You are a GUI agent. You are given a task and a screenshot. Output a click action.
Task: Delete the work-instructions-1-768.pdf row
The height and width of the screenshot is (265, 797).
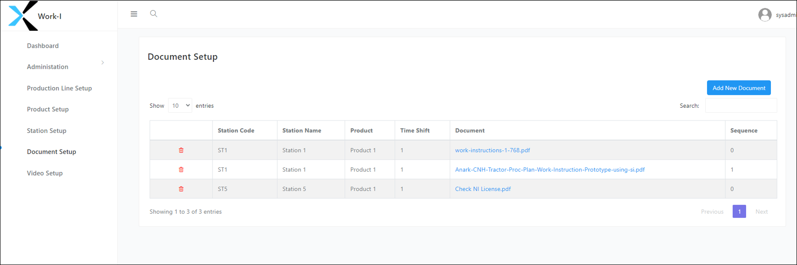click(181, 150)
